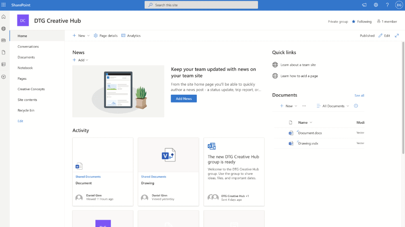405x227 pixels.
Task: Open the DG account avatar
Action: click(x=399, y=5)
